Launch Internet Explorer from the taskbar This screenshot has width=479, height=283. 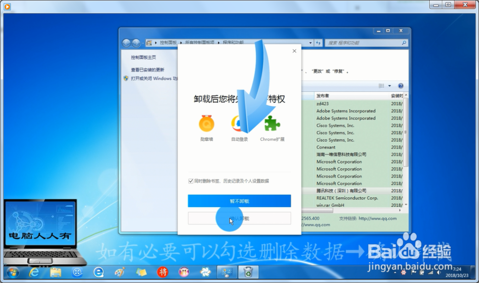point(34,272)
